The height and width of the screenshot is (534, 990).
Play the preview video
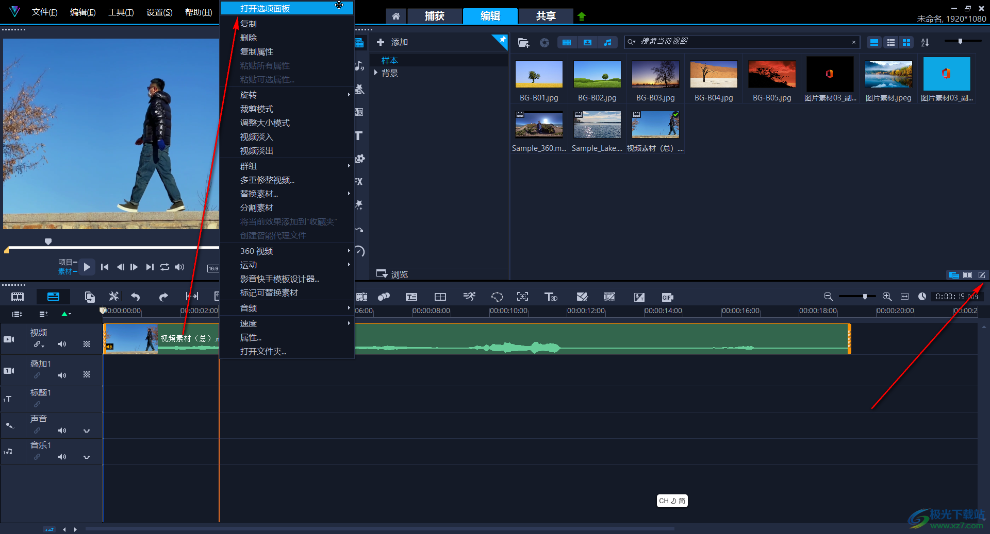tap(87, 267)
